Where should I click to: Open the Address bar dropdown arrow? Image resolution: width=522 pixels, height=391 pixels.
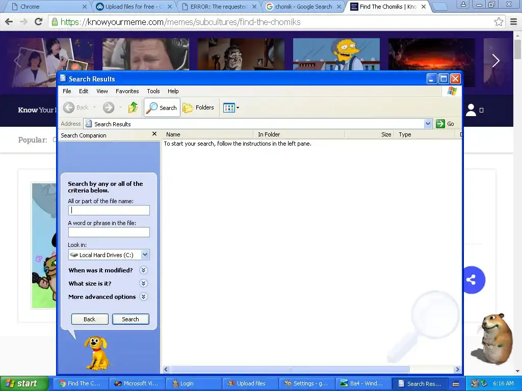coord(428,124)
